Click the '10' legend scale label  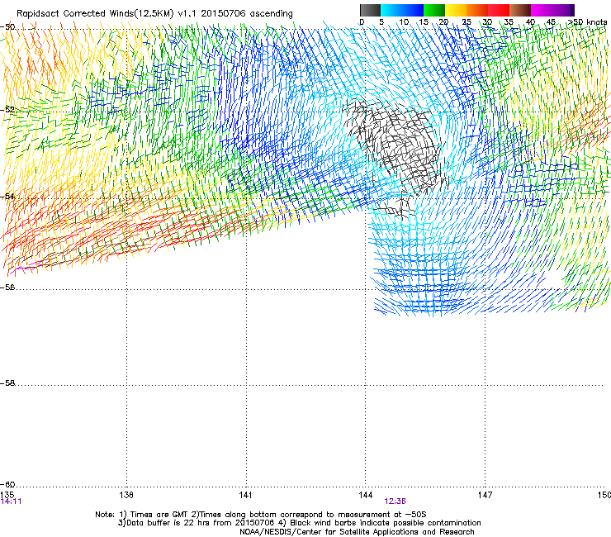click(x=404, y=22)
